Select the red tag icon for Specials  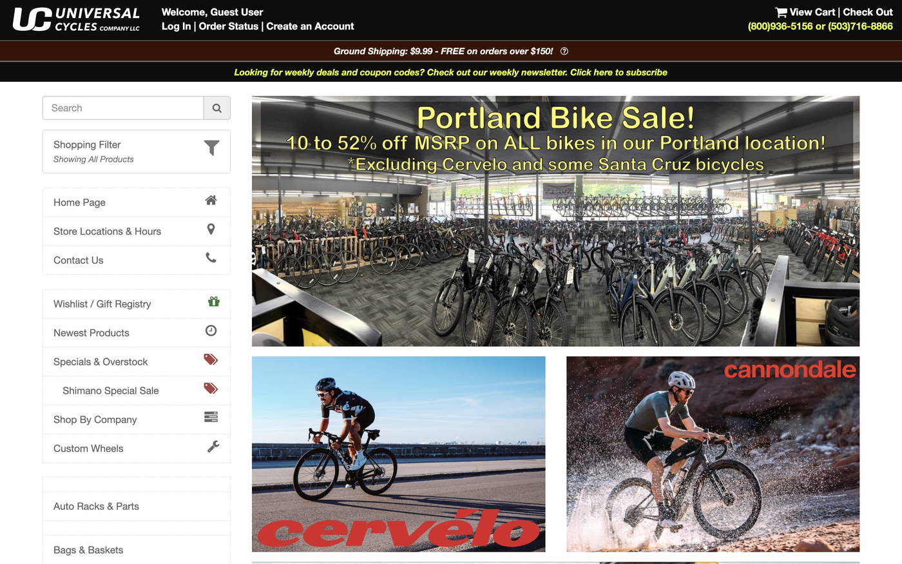pos(210,359)
